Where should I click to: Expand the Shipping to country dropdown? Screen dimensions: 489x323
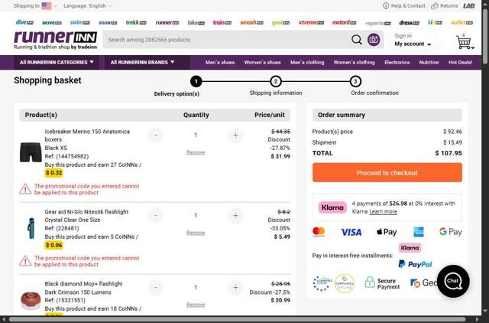click(36, 5)
